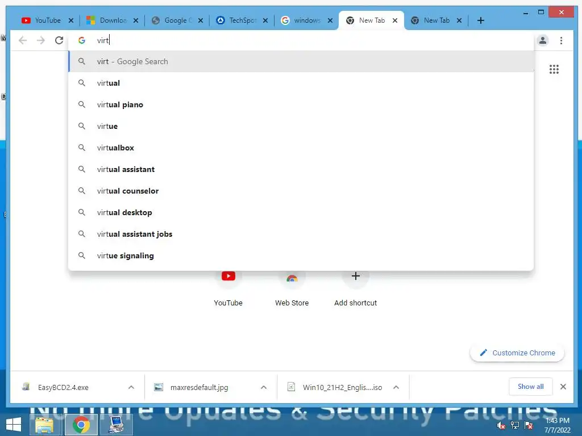Click the Chrome taskbar icon
582x436 pixels.
[81, 425]
